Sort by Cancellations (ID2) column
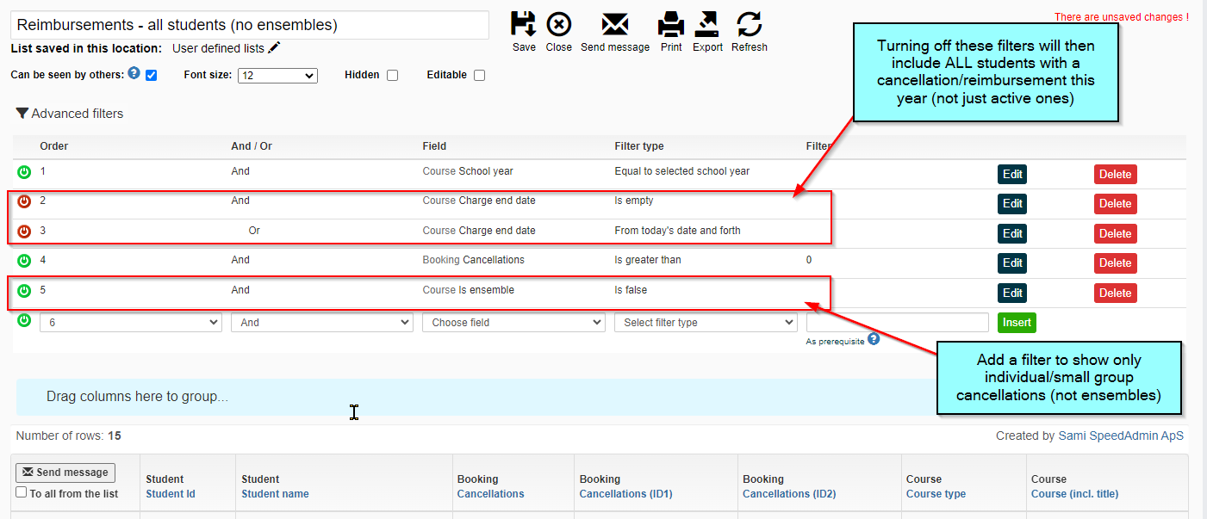The width and height of the screenshot is (1207, 519). click(789, 494)
